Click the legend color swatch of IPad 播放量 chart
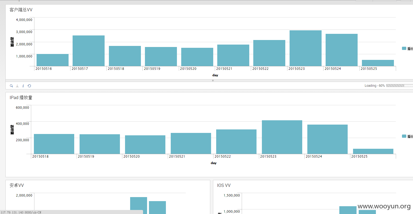413x214 pixels. pyautogui.click(x=404, y=136)
